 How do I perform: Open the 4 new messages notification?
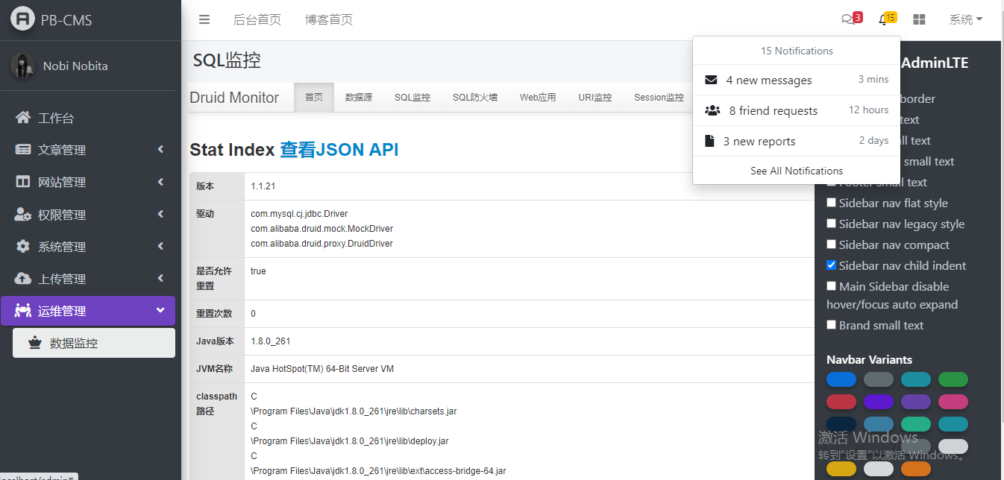pyautogui.click(x=797, y=80)
